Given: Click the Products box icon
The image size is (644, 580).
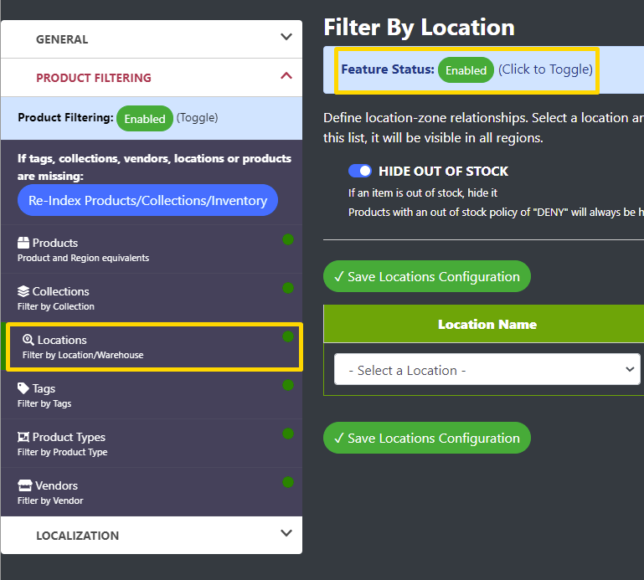Looking at the screenshot, I should tap(23, 243).
